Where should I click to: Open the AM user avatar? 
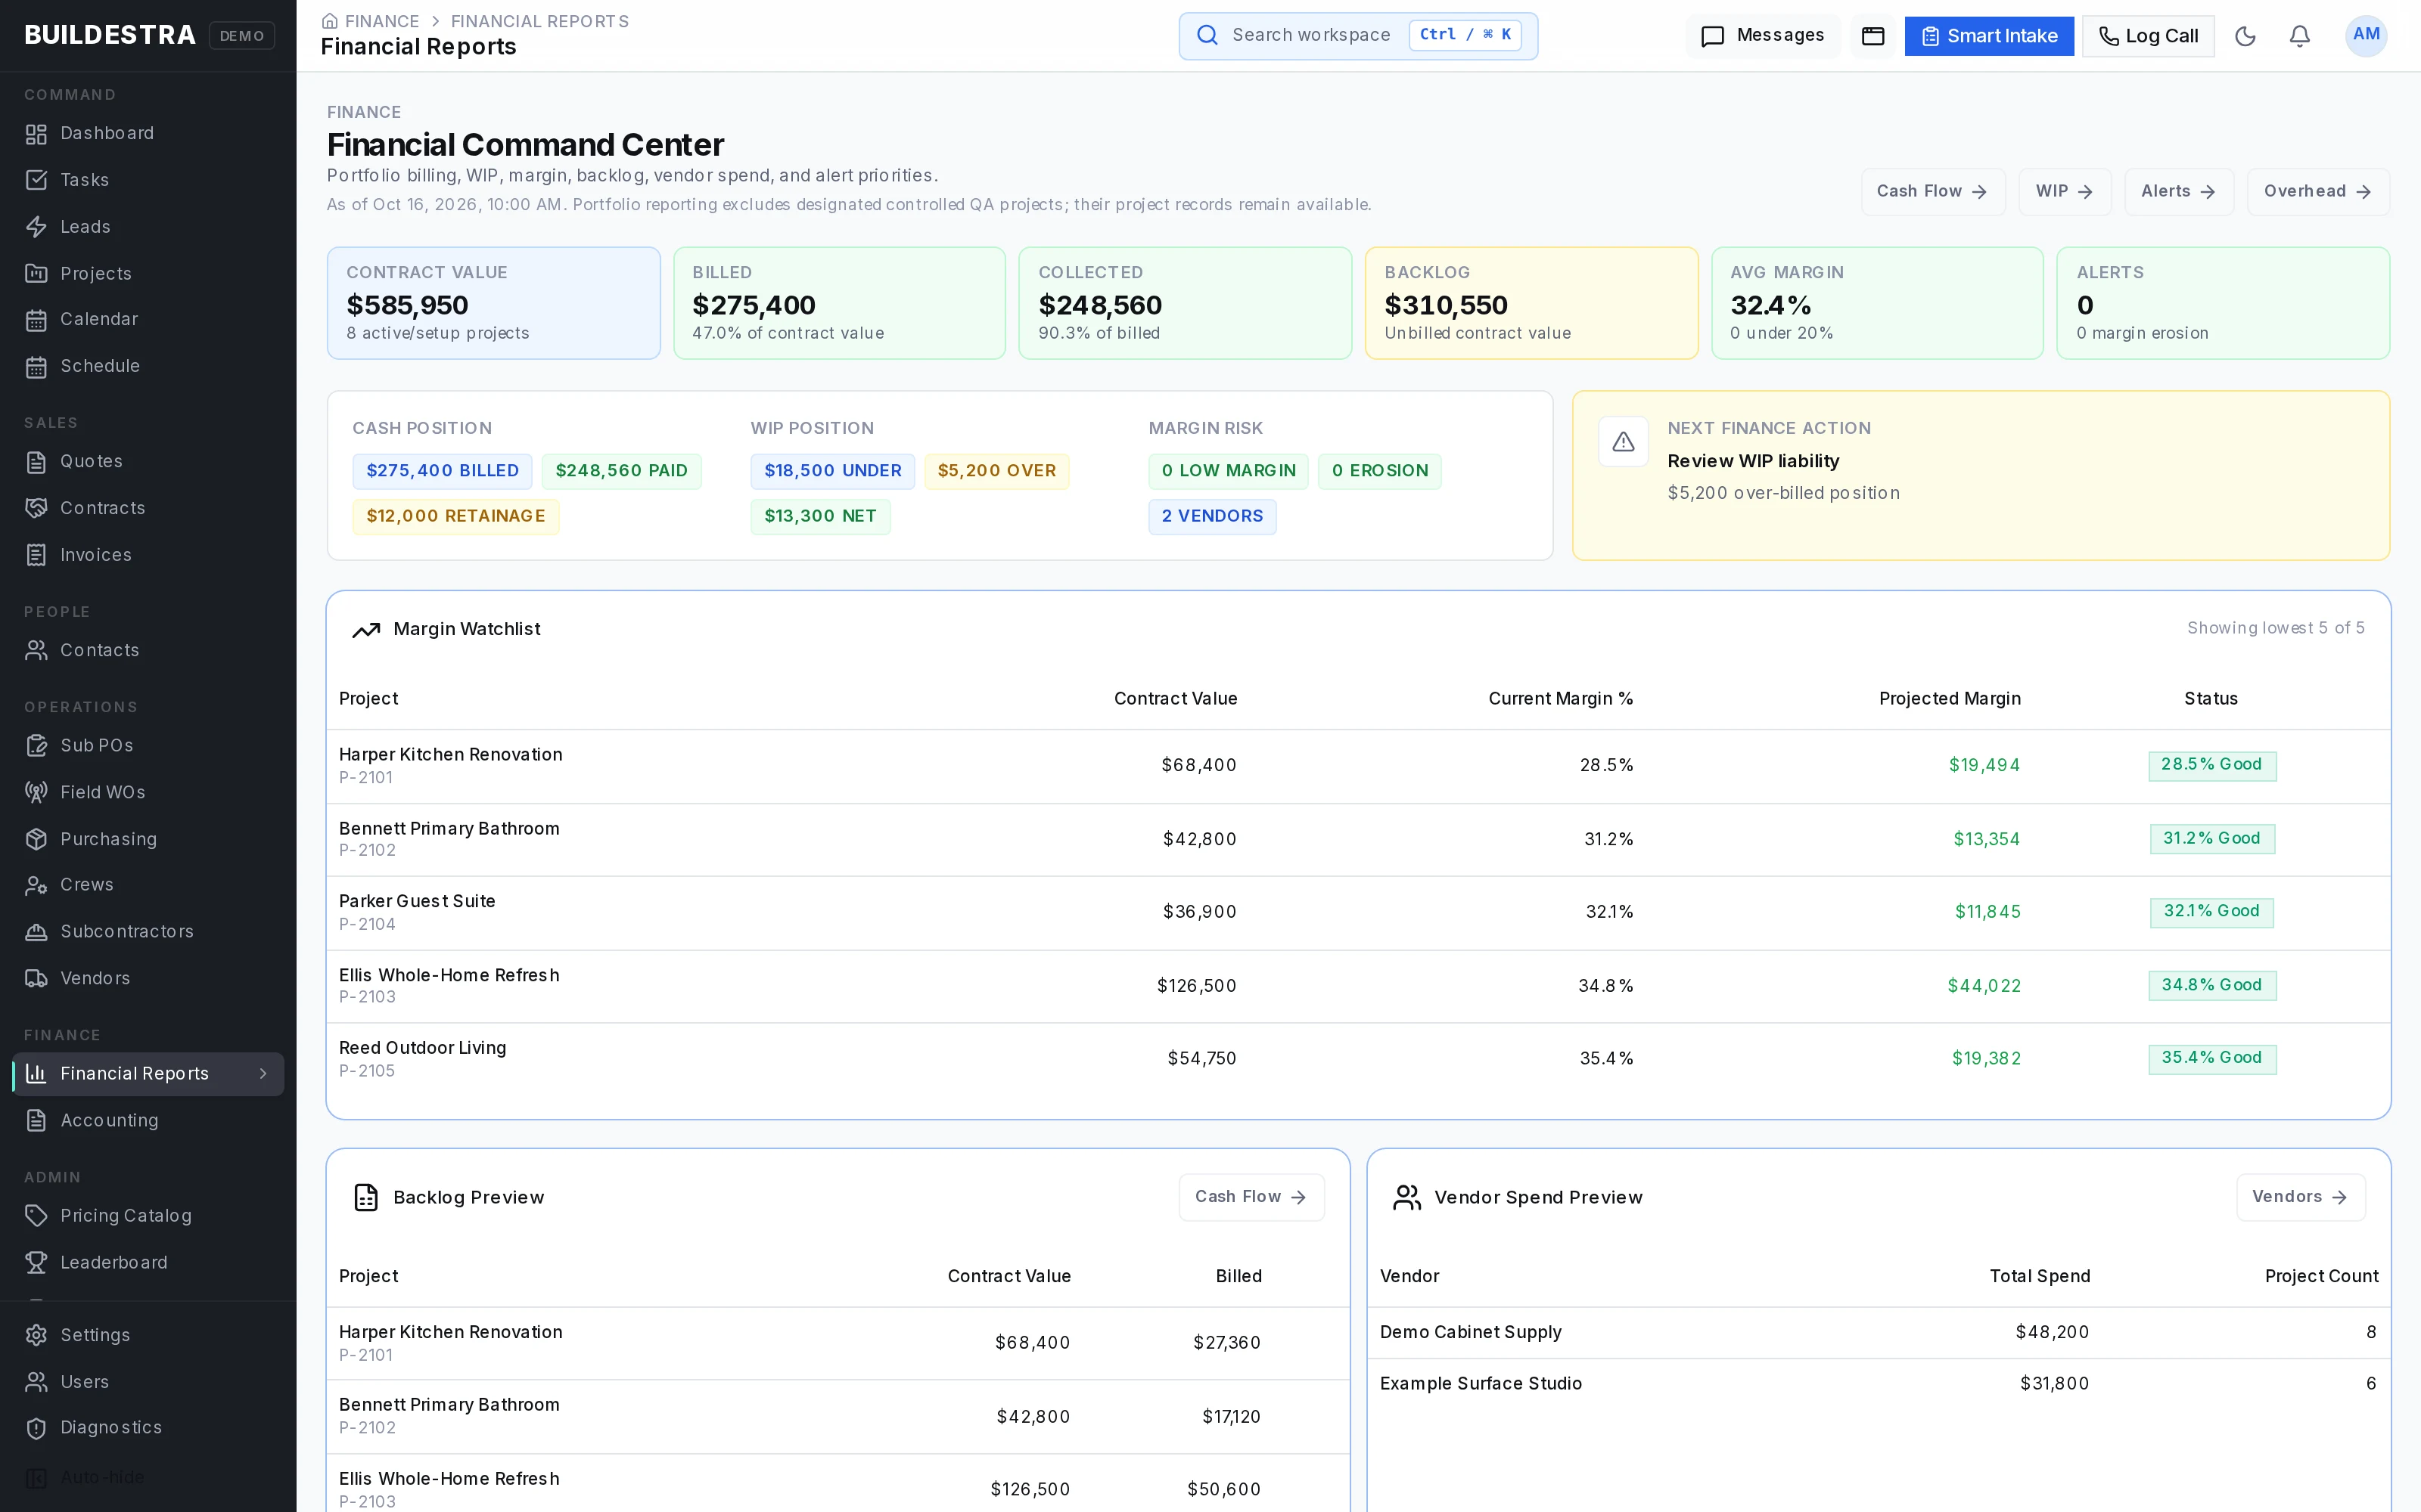(x=2366, y=36)
